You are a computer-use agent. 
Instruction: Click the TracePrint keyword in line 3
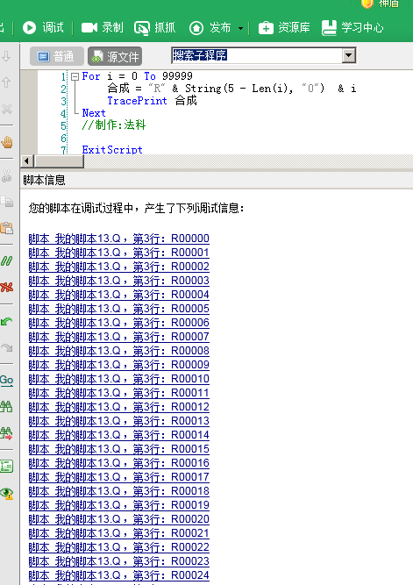tap(137, 101)
